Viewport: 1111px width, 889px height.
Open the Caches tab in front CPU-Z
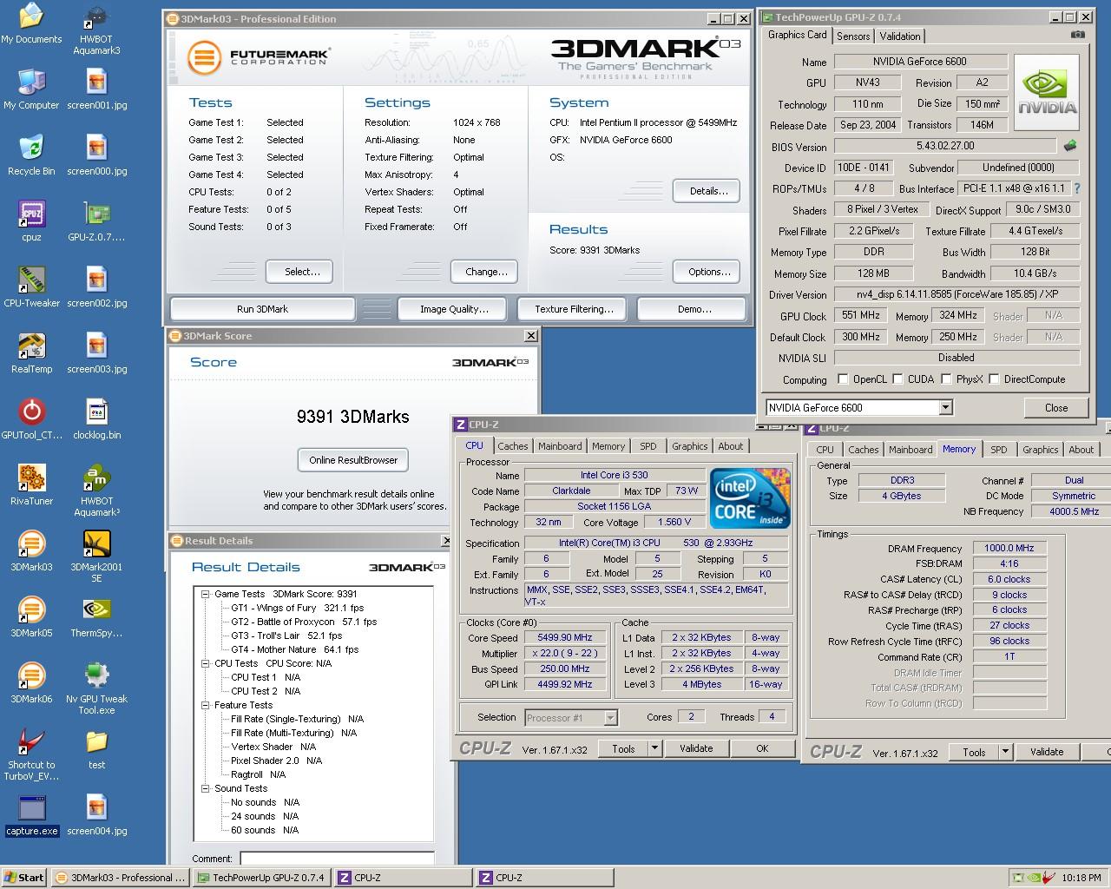[x=512, y=446]
